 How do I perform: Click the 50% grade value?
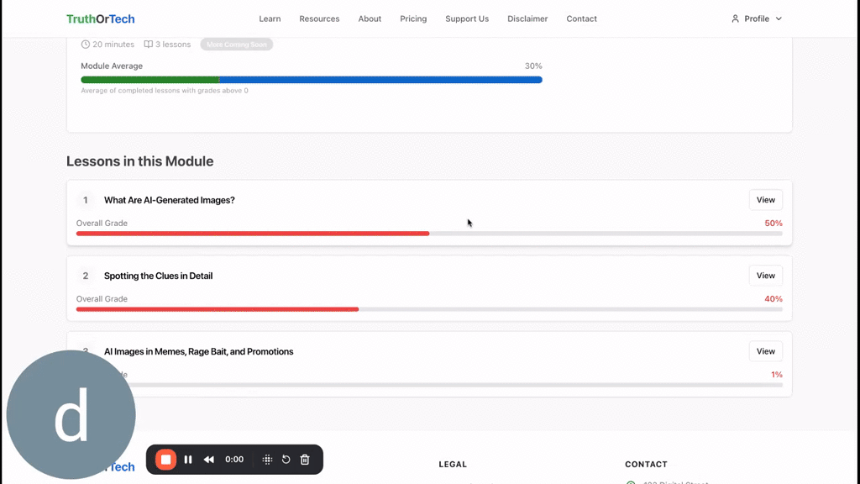tap(773, 224)
